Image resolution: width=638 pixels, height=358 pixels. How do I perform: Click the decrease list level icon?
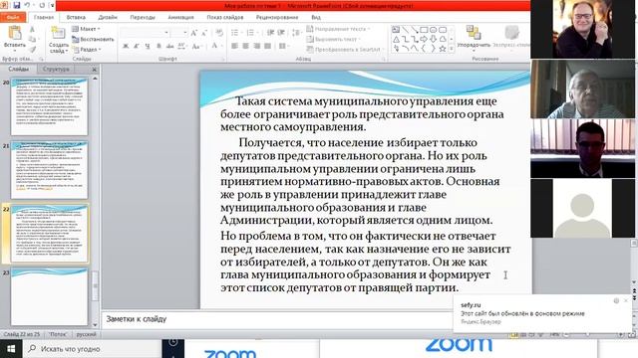tap(270, 33)
